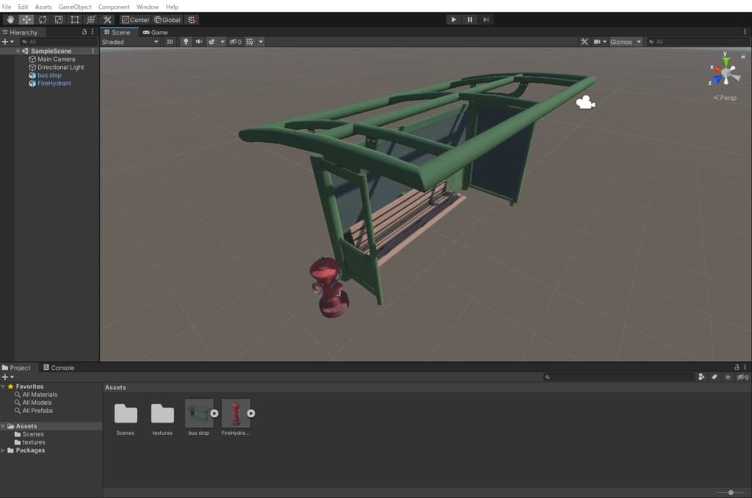Select the Rotate tool
The height and width of the screenshot is (498, 752).
coord(42,20)
